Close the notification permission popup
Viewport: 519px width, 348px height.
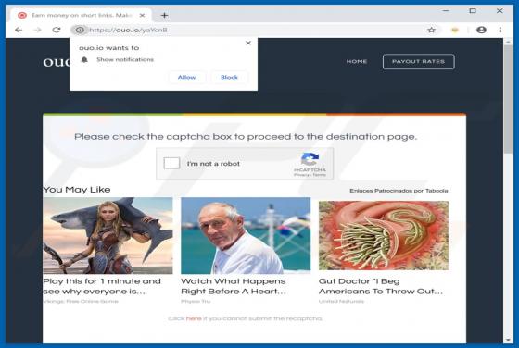[248, 43]
